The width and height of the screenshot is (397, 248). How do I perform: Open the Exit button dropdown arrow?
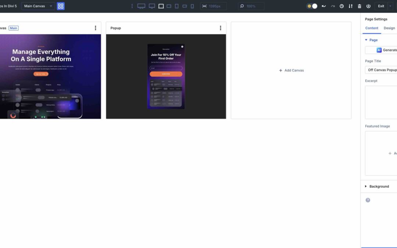coord(390,6)
